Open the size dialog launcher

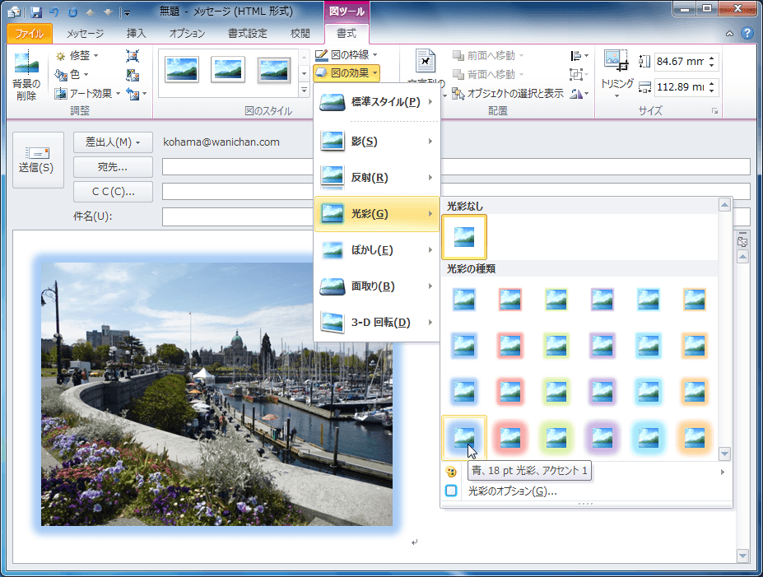[714, 111]
